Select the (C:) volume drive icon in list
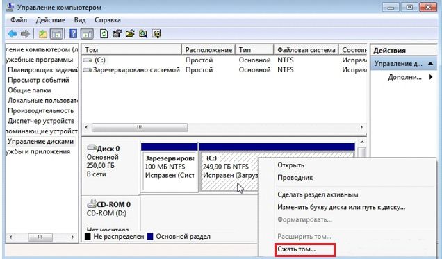Image resolution: width=442 pixels, height=259 pixels. coord(88,60)
